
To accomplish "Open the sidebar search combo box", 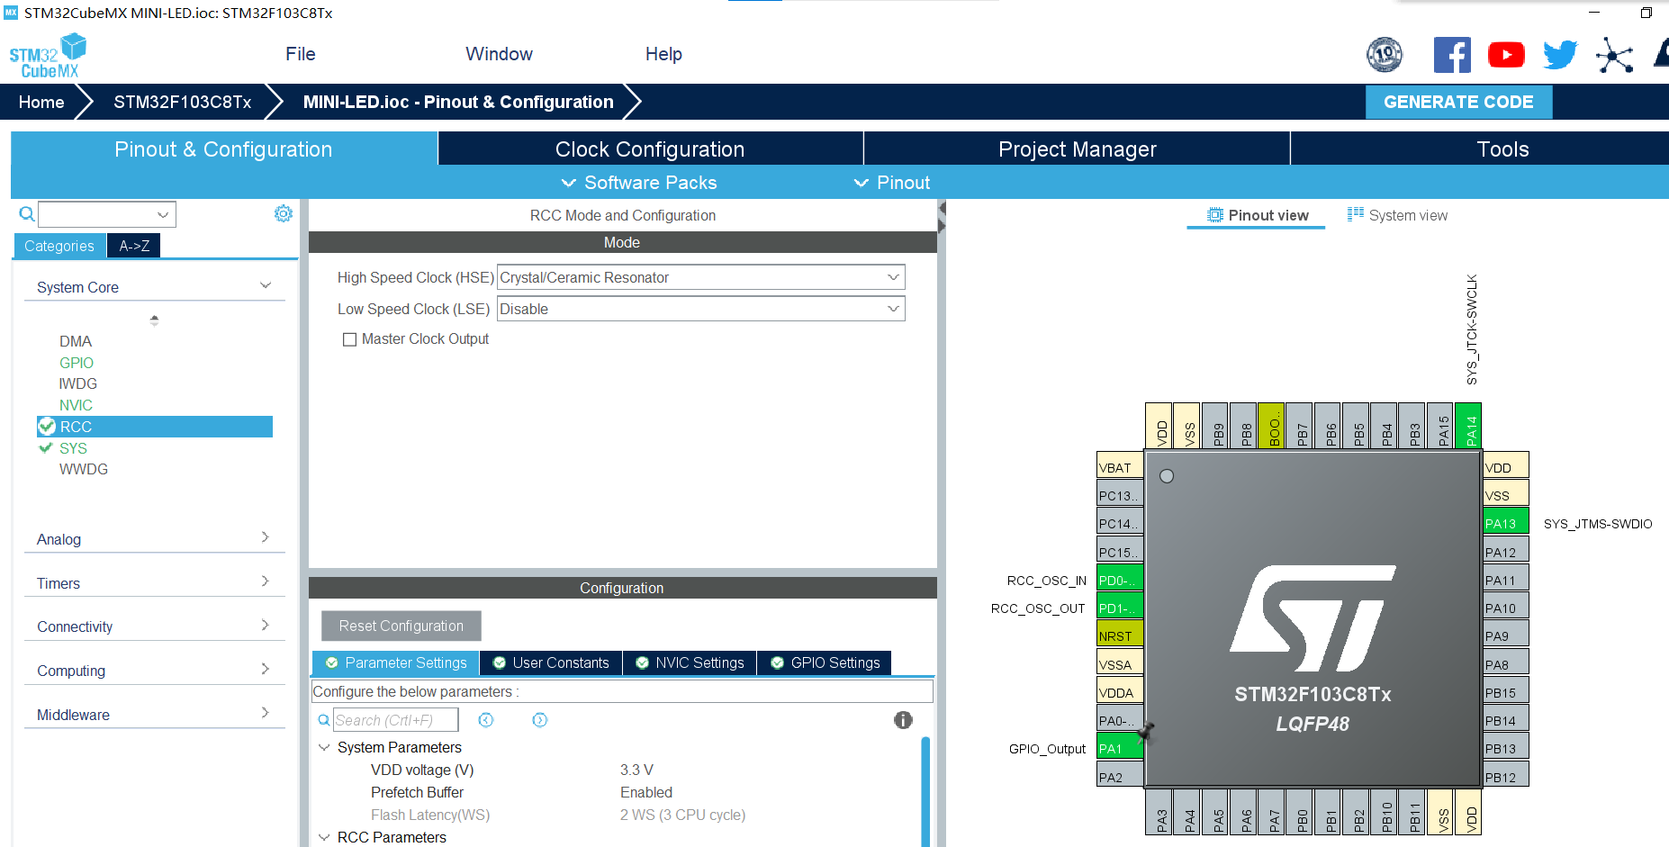I will pos(106,214).
